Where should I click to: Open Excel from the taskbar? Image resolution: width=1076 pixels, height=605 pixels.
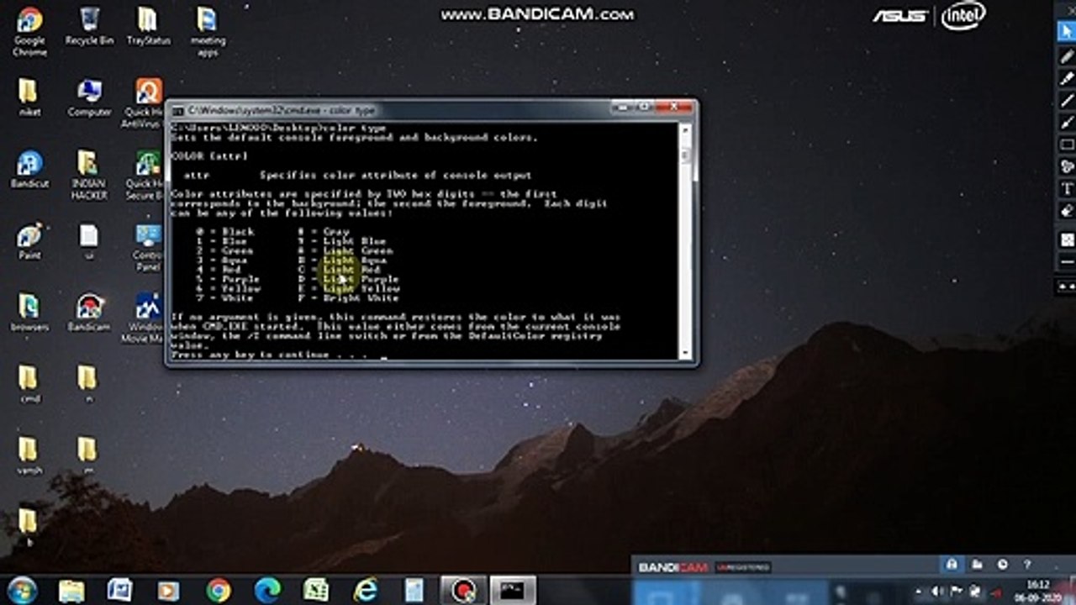point(316,590)
